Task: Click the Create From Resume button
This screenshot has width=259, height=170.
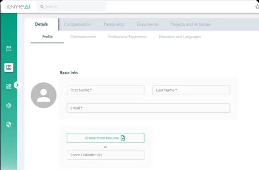Action: pos(106,138)
